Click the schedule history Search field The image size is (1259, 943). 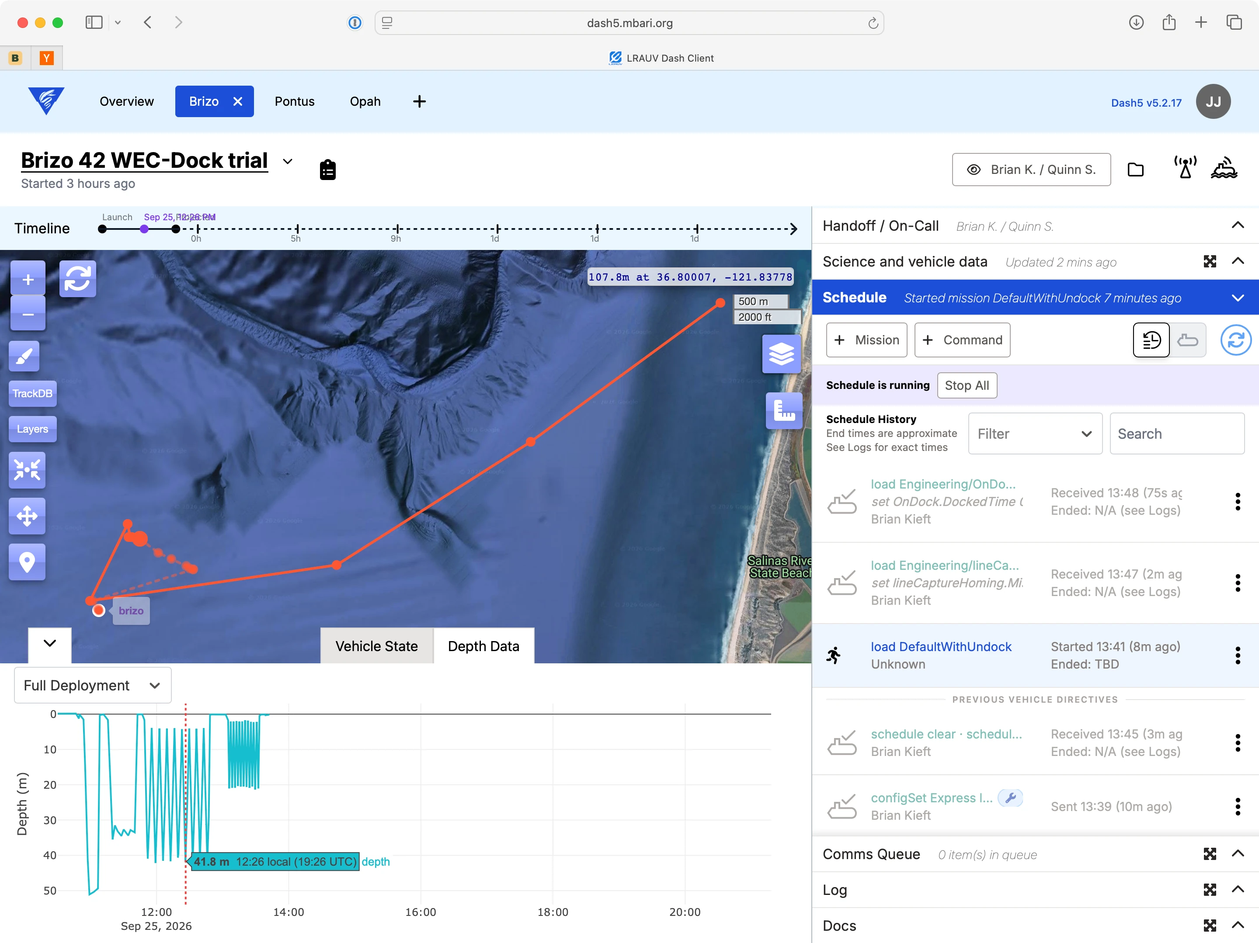point(1176,433)
